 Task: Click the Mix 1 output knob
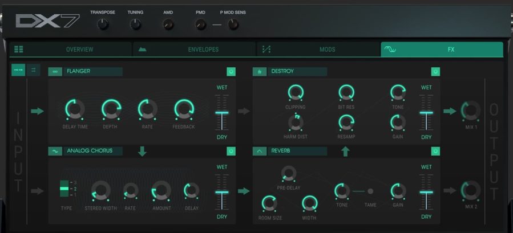471,111
